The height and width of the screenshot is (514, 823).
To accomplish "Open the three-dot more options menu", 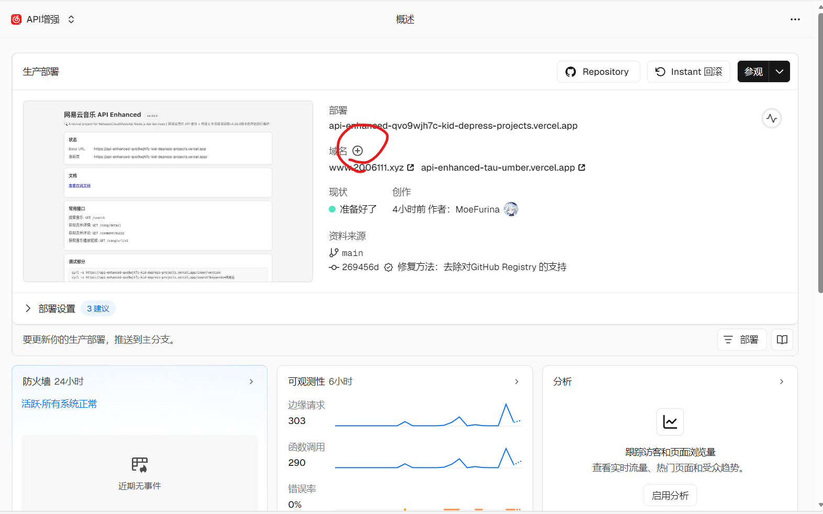I will (795, 19).
